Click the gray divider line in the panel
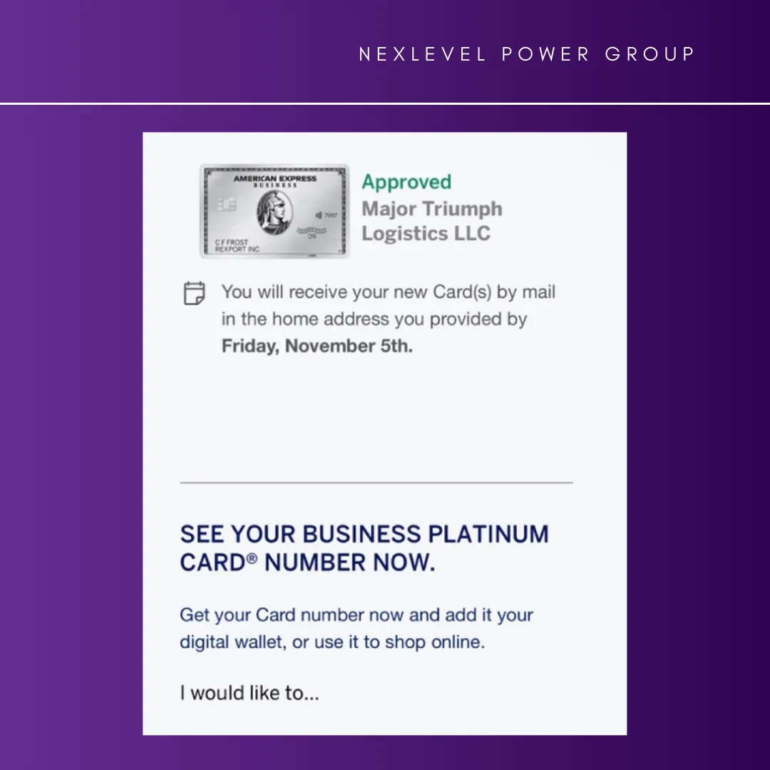The width and height of the screenshot is (770, 770). click(x=376, y=483)
